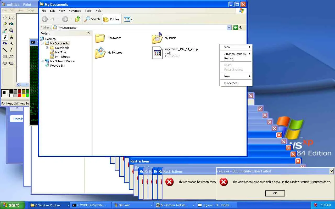The width and height of the screenshot is (335, 209).
Task: Open the Favorites menu
Action: [x=75, y=11]
